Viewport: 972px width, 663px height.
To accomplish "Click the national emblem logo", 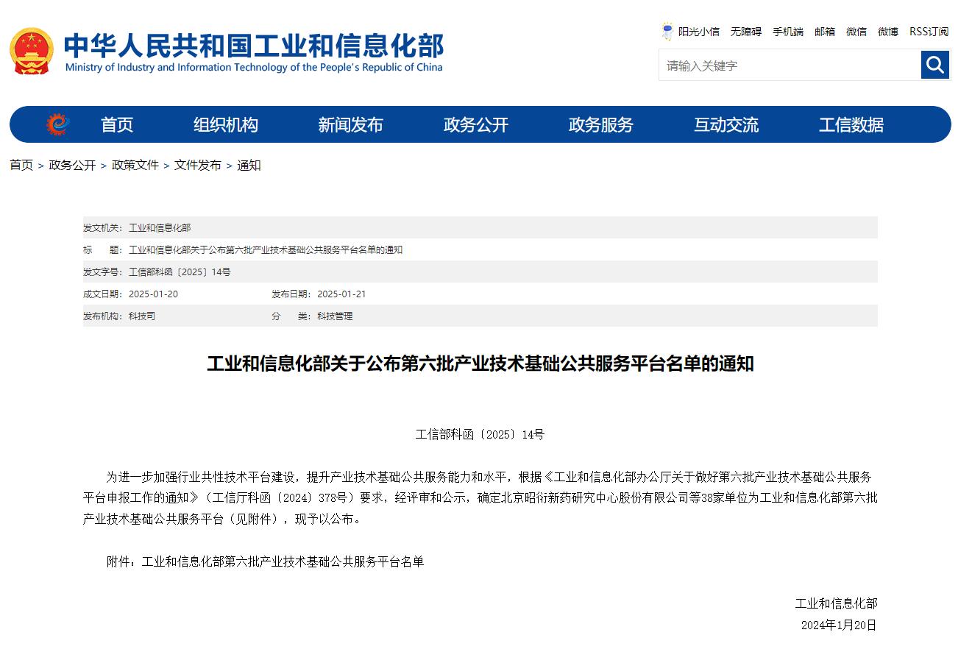I will coord(31,51).
